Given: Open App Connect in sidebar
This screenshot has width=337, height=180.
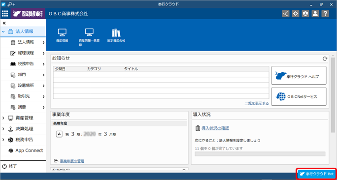Looking at the screenshot, I should [x=23, y=150].
